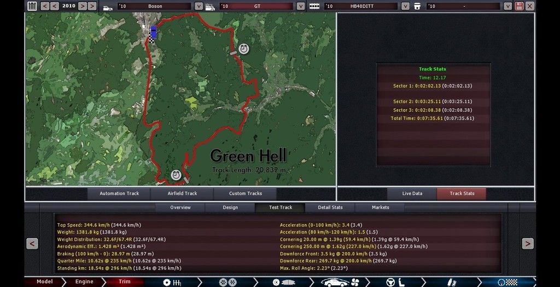Open the drivetrain and gearbox step icon
Screen dimensions: 560x287
172,283
